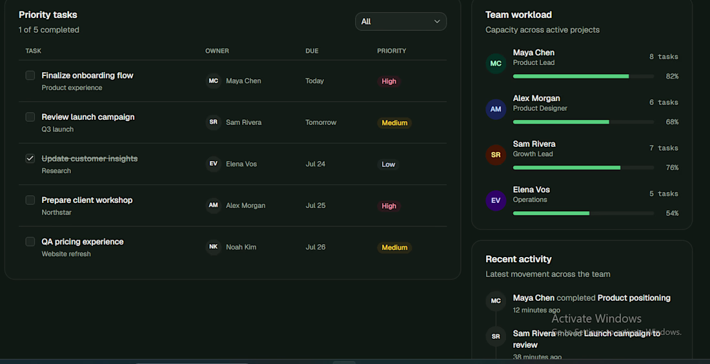The image size is (710, 364).
Task: Uncheck the Update customer insights checkbox
Action: 30,158
